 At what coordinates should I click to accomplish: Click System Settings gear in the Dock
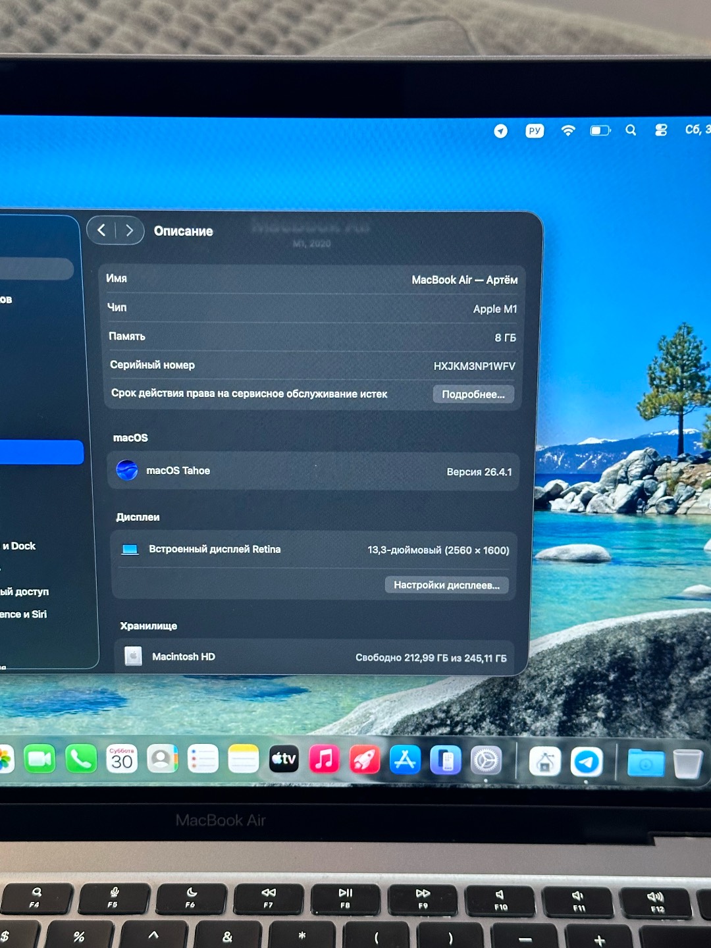click(x=487, y=761)
